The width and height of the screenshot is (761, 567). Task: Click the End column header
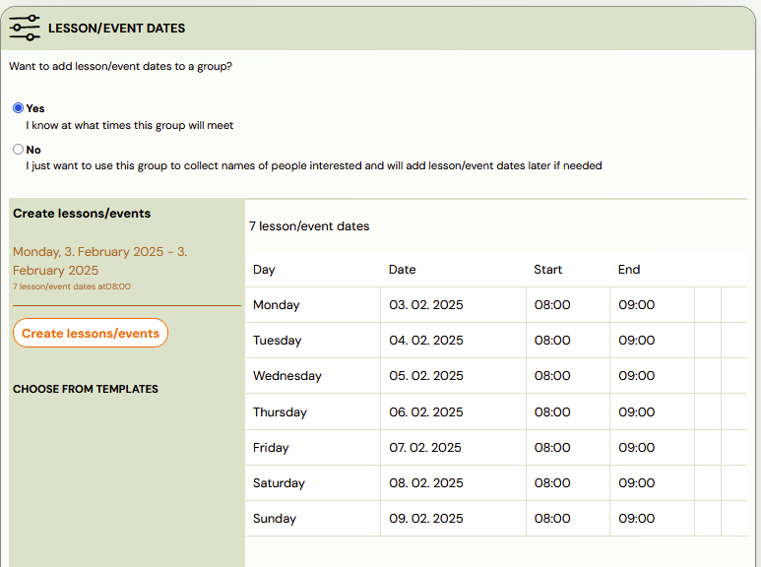coord(629,270)
